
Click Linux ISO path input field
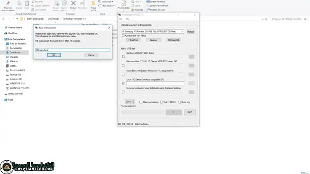point(155,83)
